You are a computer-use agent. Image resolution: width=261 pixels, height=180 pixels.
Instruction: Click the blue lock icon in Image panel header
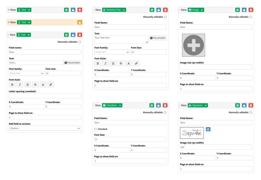point(244,10)
